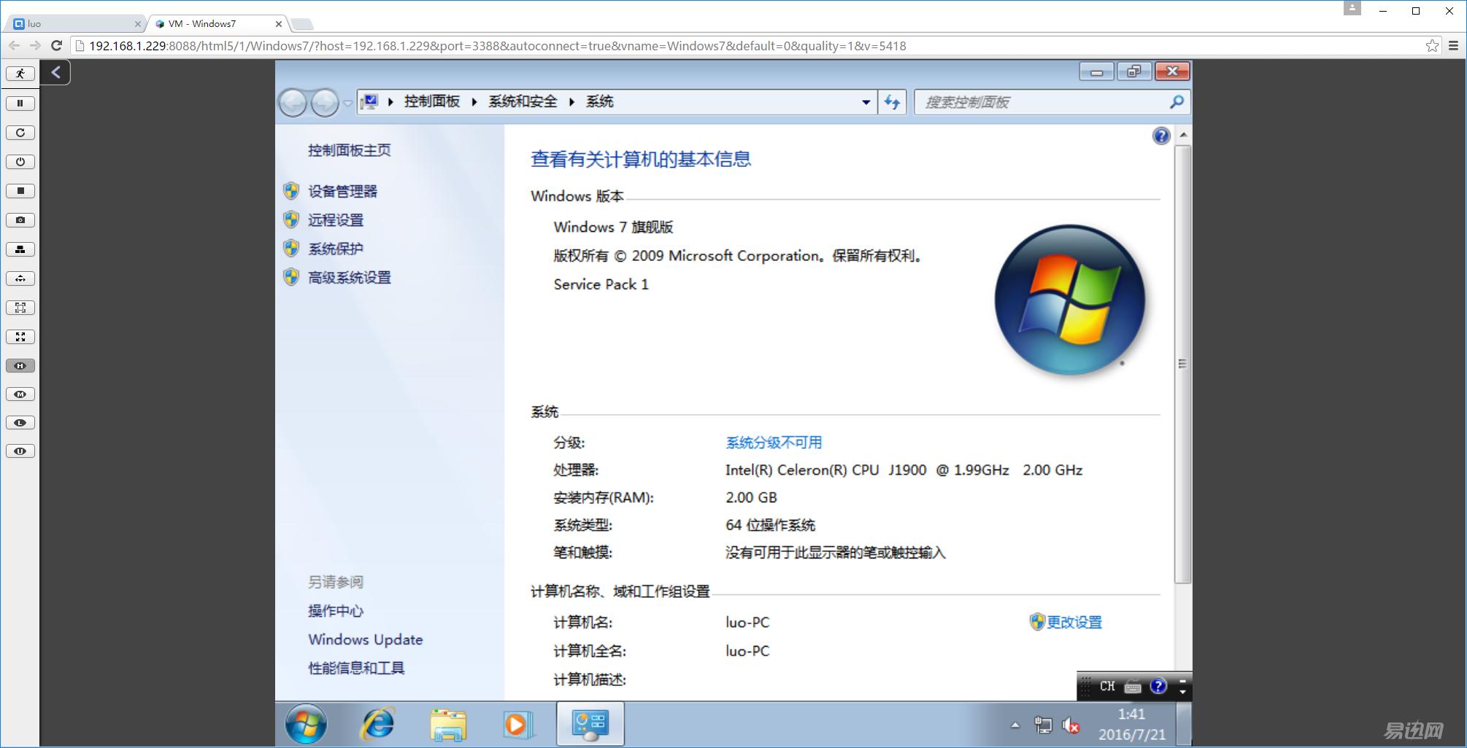Screen dimensions: 1467x748
Task: Open Windows Update link
Action: pyautogui.click(x=366, y=639)
